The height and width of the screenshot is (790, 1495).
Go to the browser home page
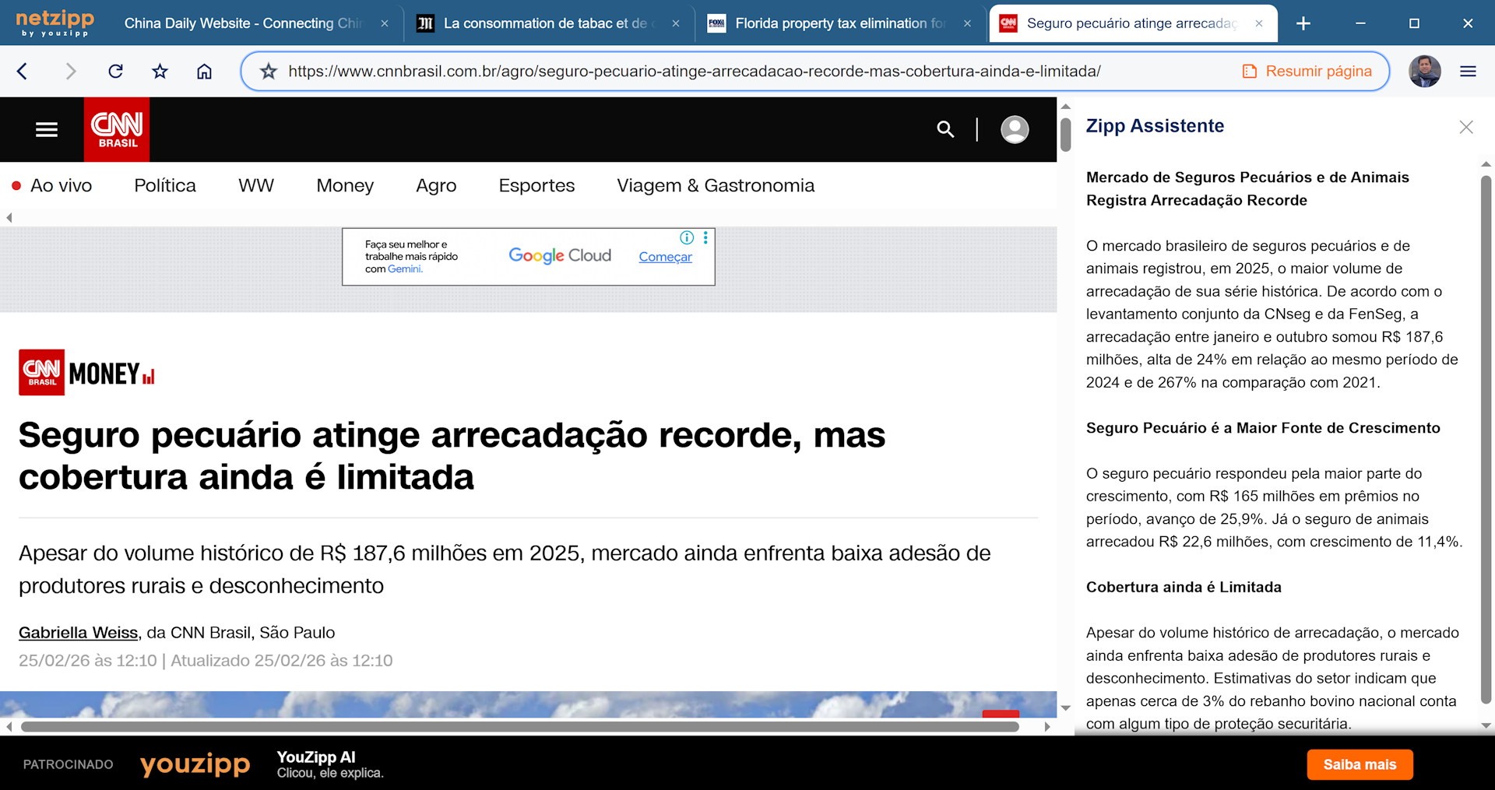click(x=204, y=71)
